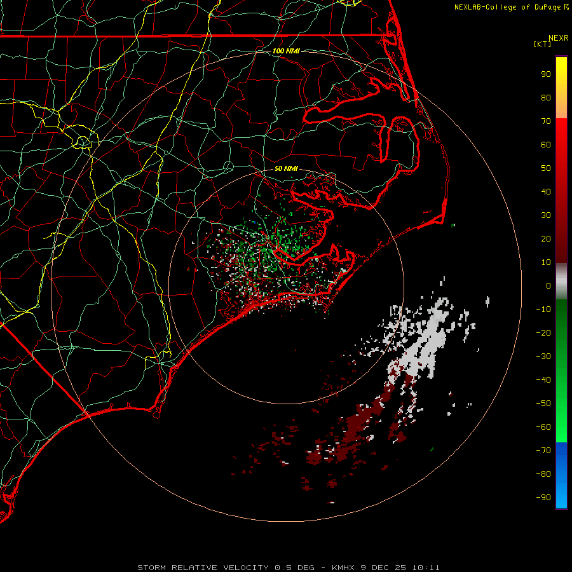Select the 10 value on the velocity scale
Screen dimensions: 572x572
click(546, 262)
